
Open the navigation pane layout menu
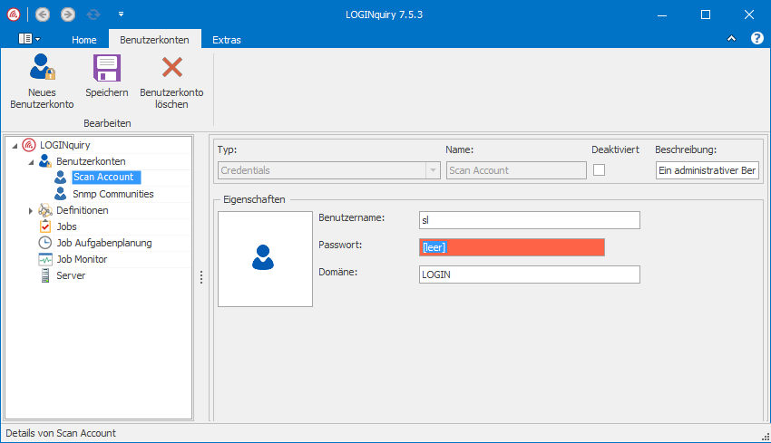(x=29, y=39)
